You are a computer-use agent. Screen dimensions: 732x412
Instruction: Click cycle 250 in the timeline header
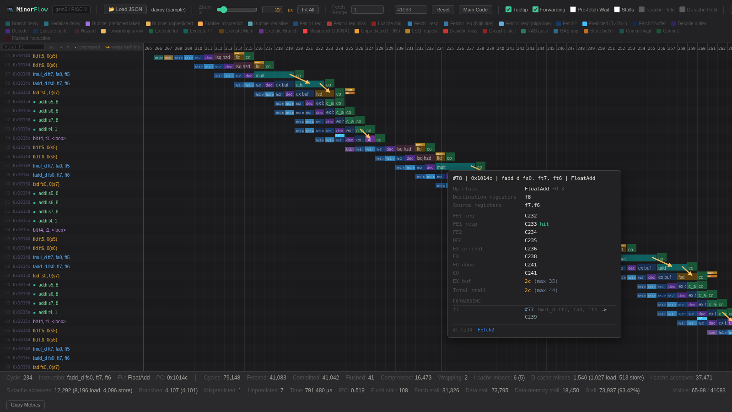tap(601, 49)
